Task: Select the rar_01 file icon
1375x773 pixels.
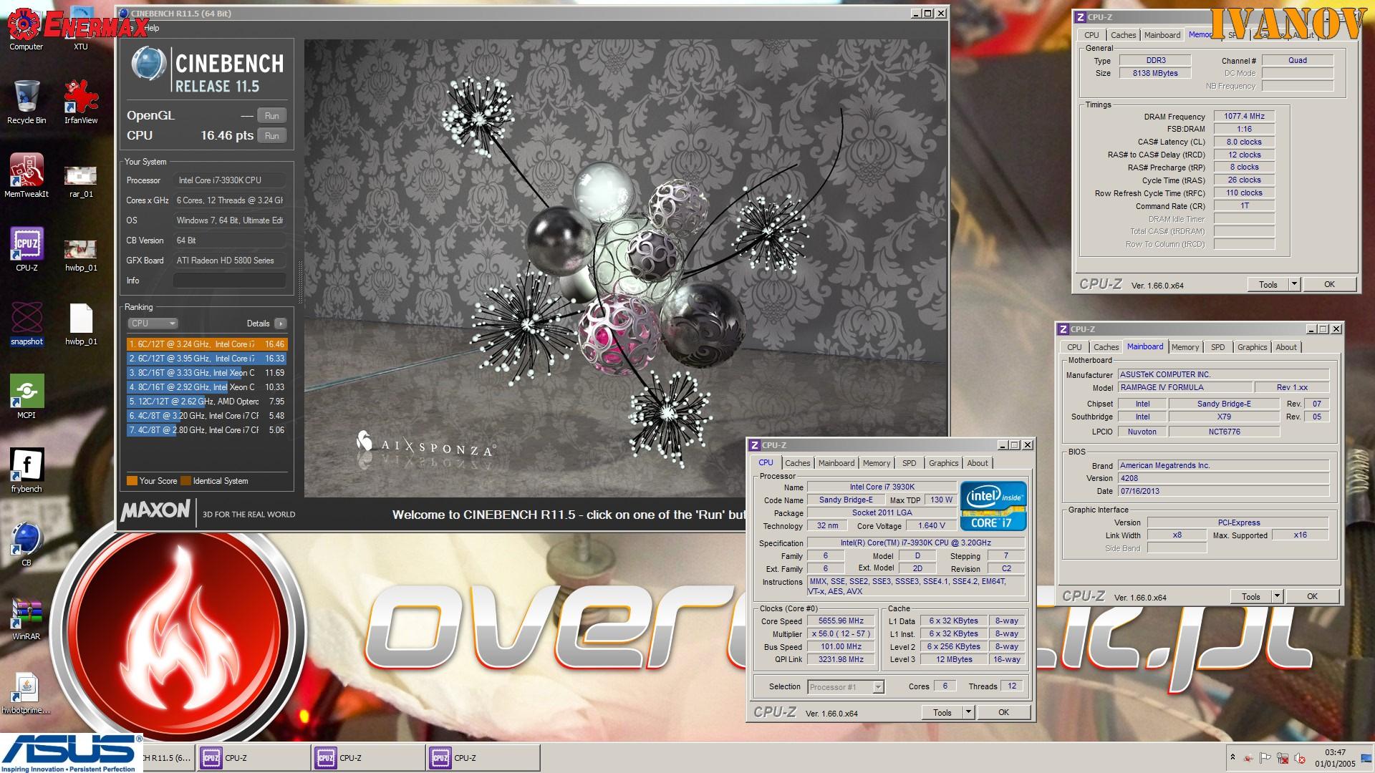Action: tap(81, 180)
